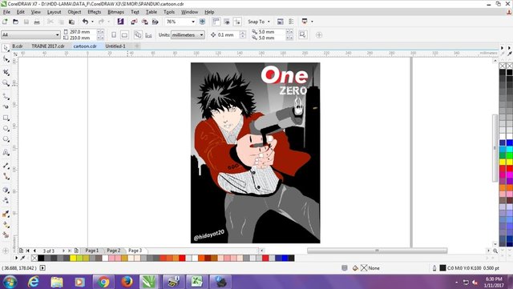
Task: Select the Freehand tool
Action: (x=6, y=96)
